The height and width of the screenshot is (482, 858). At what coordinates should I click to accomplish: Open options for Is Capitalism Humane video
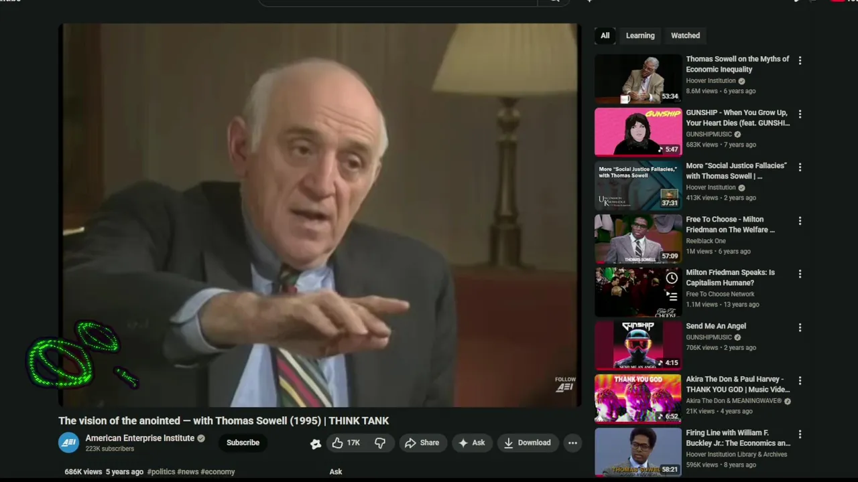tap(800, 274)
